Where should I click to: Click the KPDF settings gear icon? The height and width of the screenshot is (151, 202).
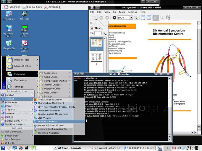(114, 18)
